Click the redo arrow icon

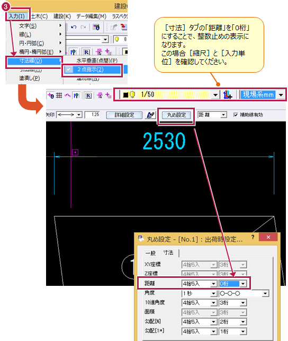(x=83, y=27)
